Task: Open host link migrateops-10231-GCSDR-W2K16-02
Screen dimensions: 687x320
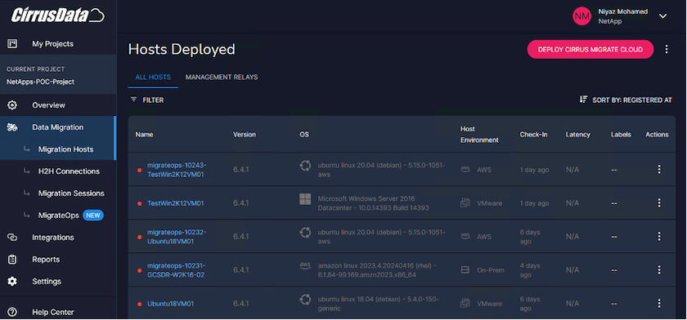Action: (176, 270)
